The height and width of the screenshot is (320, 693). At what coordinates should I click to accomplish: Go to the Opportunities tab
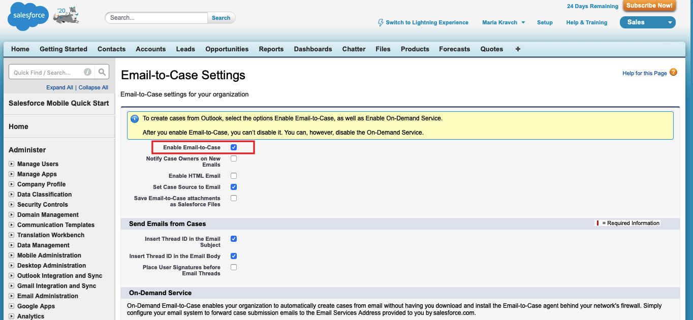click(227, 49)
